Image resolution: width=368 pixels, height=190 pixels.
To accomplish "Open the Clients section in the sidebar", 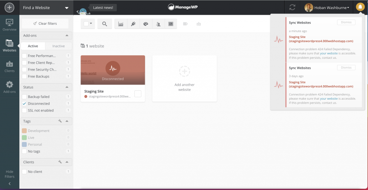I will point(10,67).
